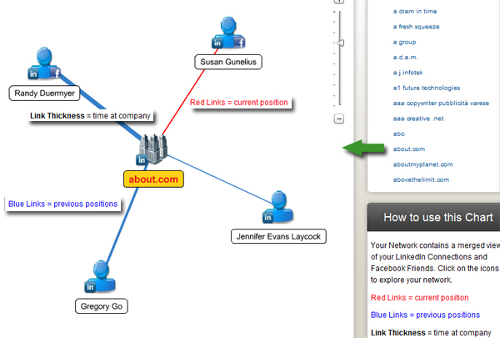Click sidebar 'Red Links = current position' text
500x338 pixels.
pos(420,298)
